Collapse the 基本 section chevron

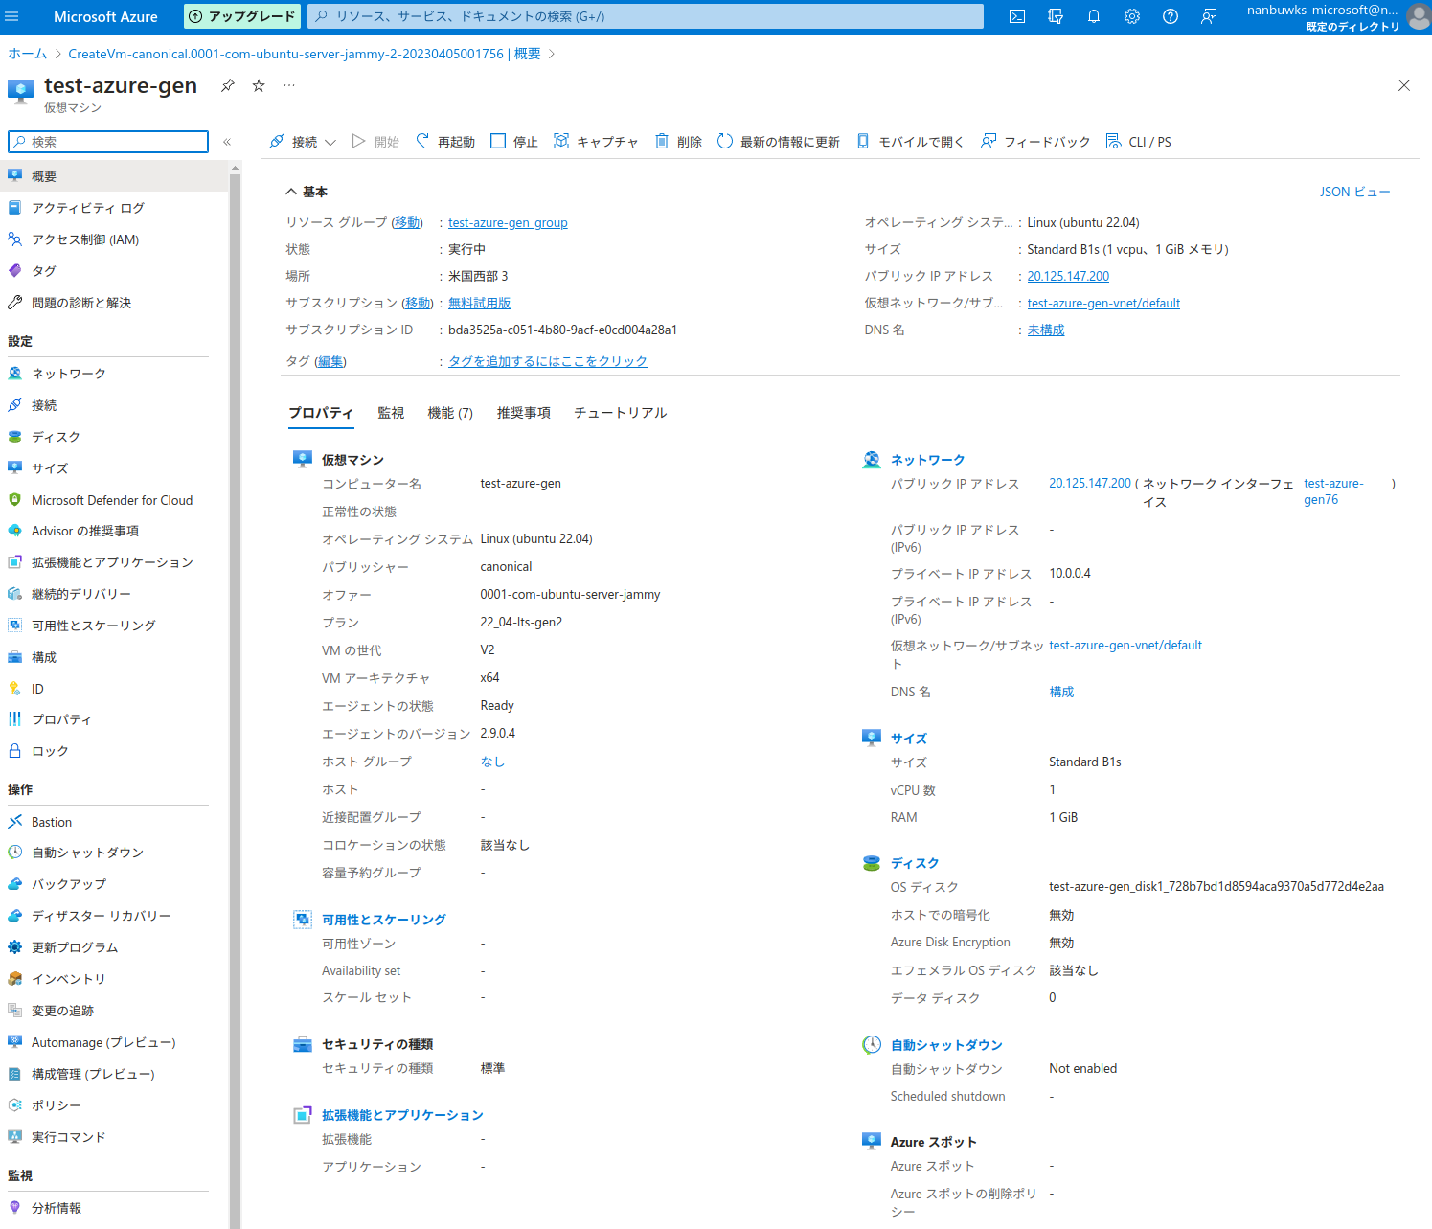pyautogui.click(x=291, y=192)
